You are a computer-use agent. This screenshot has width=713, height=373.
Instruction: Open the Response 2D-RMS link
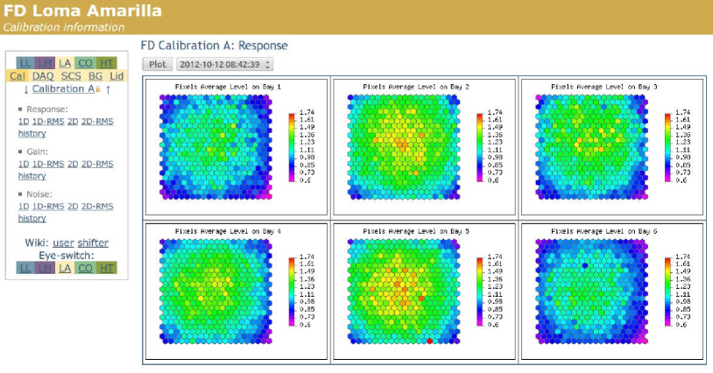click(x=98, y=122)
